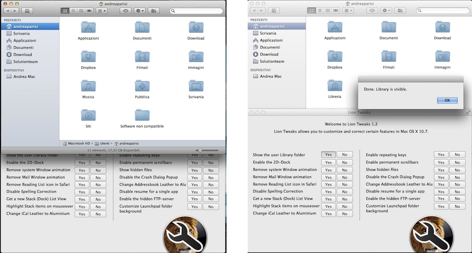This screenshot has height=253, width=472.
Task: Open the Musica folder in Finder
Action: (88, 86)
